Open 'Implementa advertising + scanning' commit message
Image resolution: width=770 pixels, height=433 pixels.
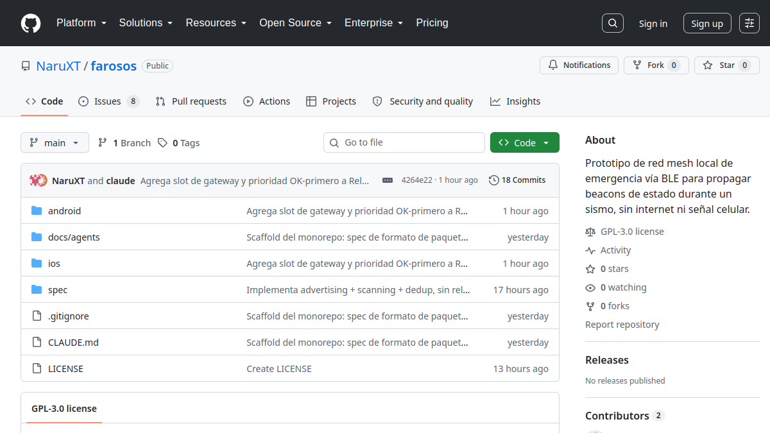[358, 290]
